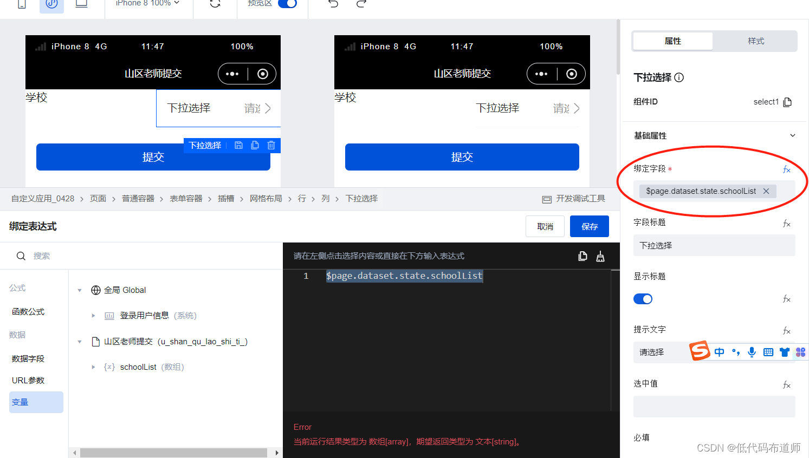
Task: Expand the schoolList array node
Action: [x=93, y=367]
